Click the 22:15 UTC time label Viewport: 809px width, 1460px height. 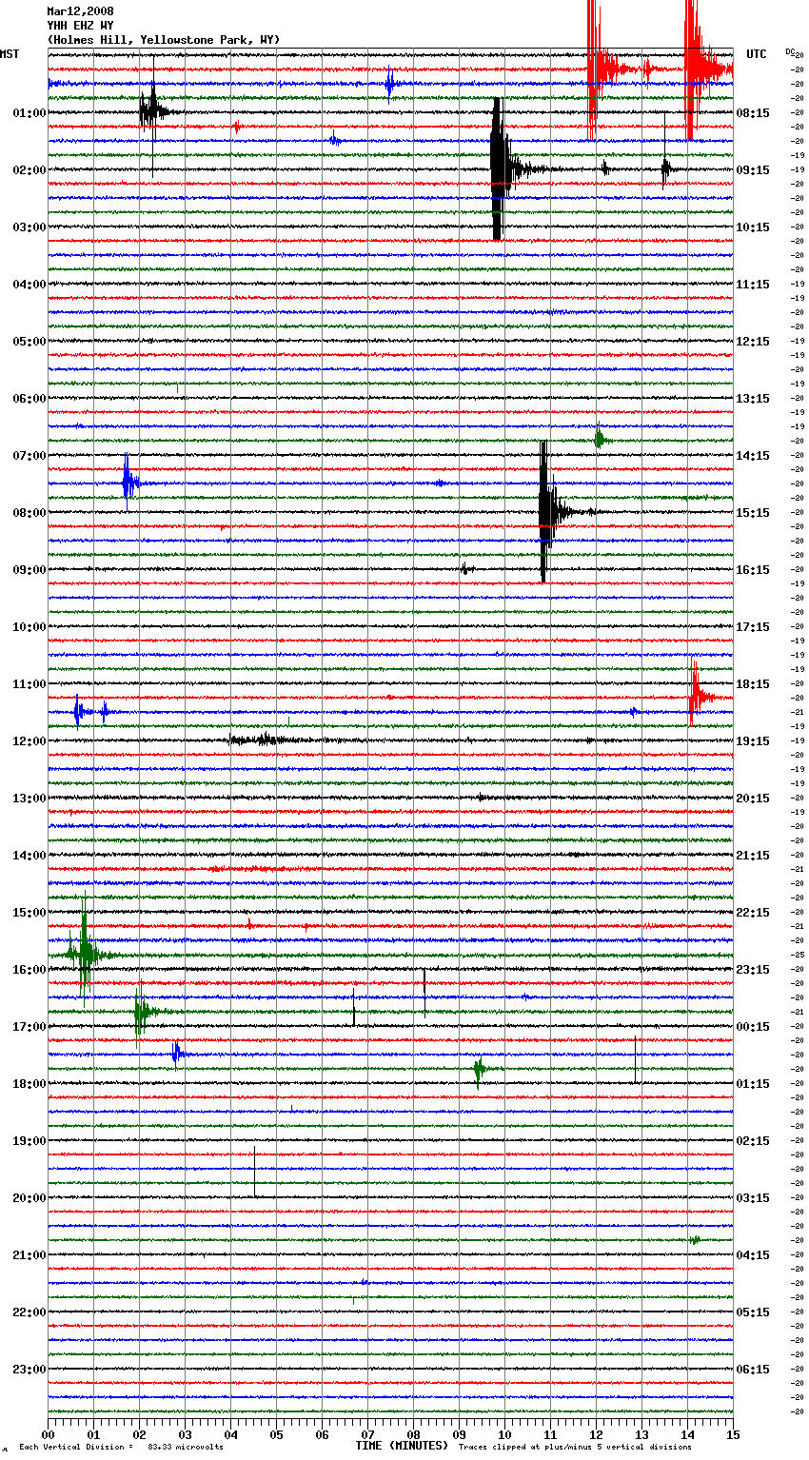pos(753,913)
